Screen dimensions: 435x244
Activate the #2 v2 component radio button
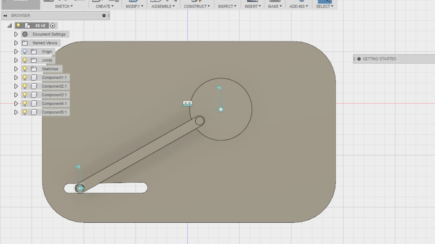tap(53, 25)
